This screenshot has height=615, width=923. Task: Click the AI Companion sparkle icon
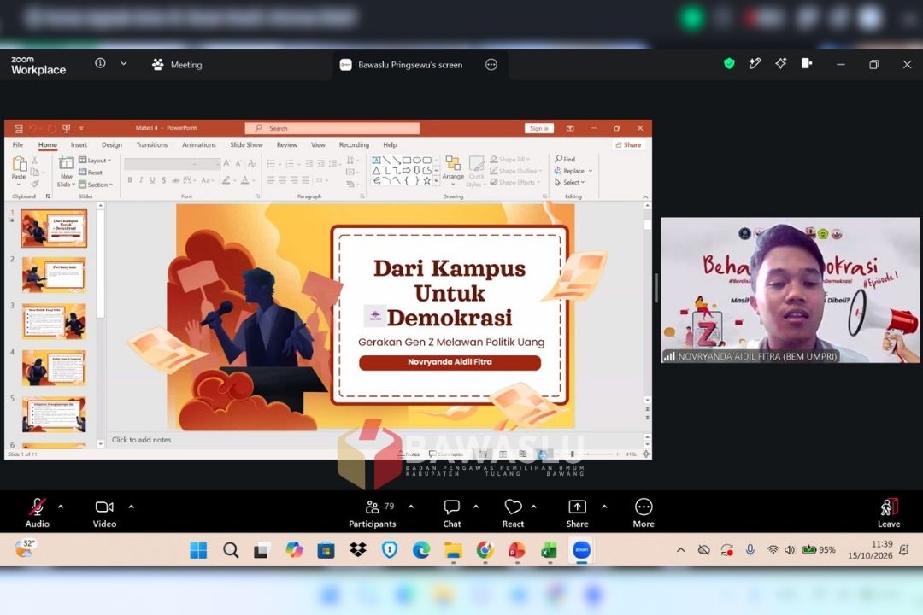click(780, 63)
